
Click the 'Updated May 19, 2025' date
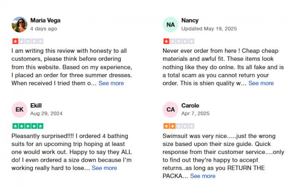209,29
